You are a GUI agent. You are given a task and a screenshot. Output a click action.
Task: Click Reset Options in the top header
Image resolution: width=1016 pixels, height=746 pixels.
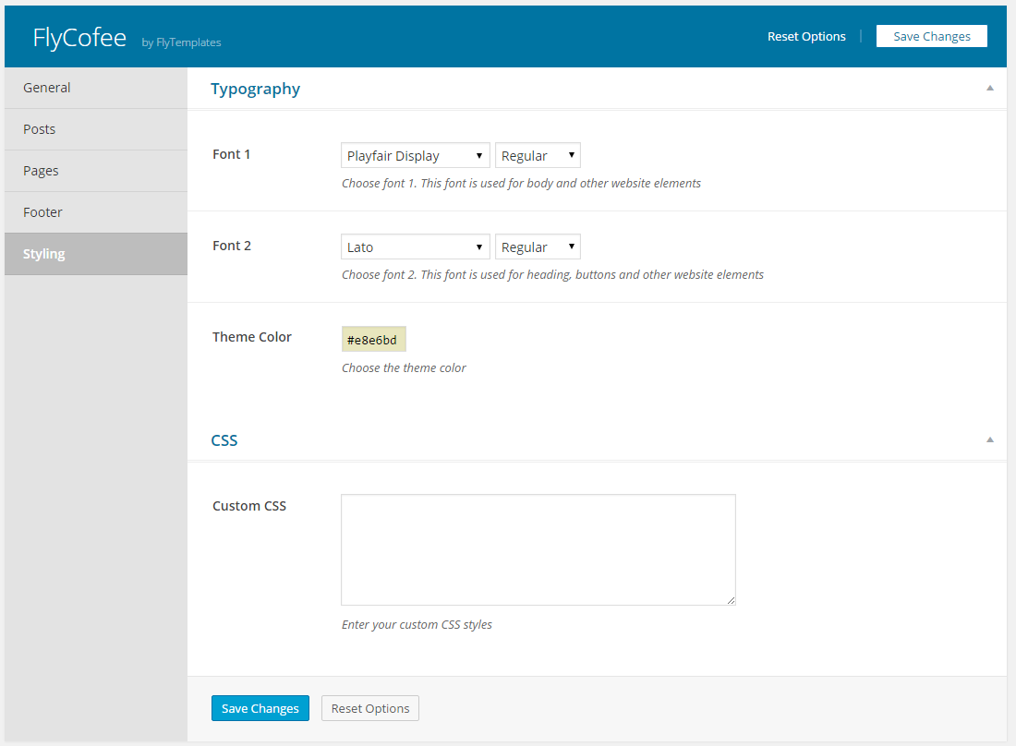click(x=806, y=36)
